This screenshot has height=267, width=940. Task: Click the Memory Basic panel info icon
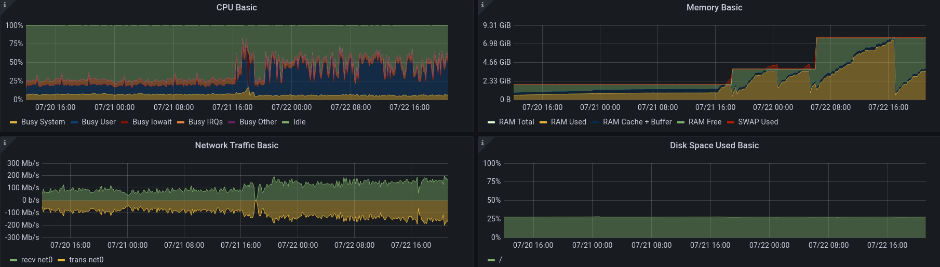pos(482,5)
